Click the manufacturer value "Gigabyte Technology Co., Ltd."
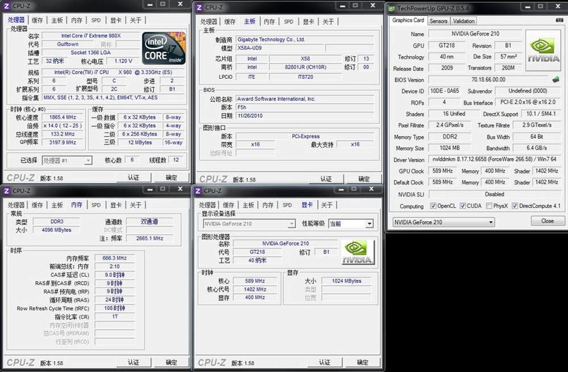568x372 pixels. pyautogui.click(x=305, y=39)
